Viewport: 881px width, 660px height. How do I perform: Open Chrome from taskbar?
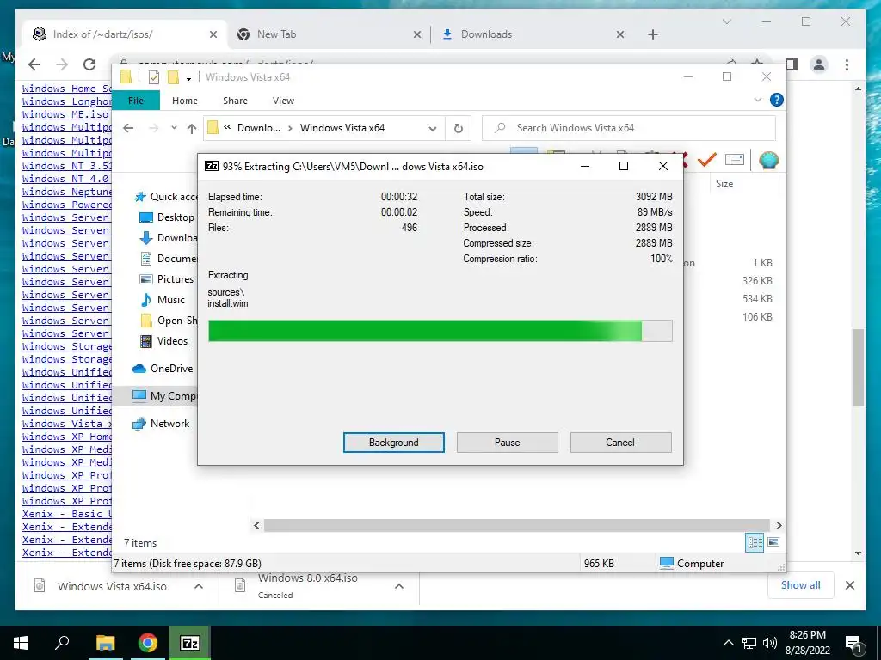click(x=148, y=643)
